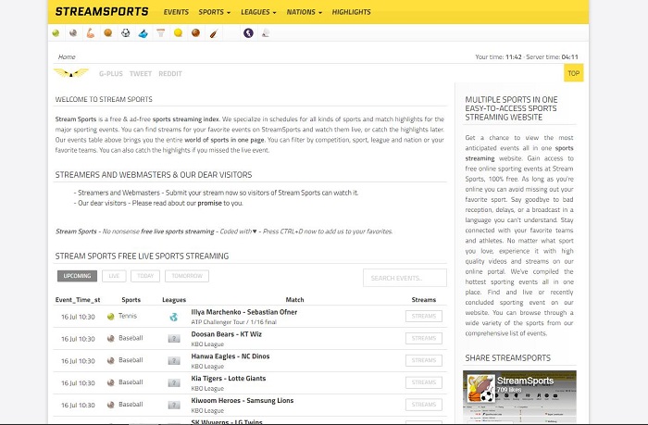Click match title Hanwa Eagles - NC Dinos
648x425 pixels.
tap(231, 356)
